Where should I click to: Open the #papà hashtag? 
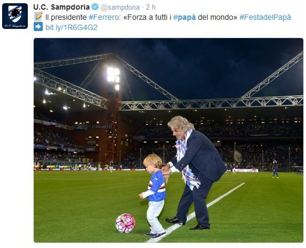pyautogui.click(x=185, y=18)
